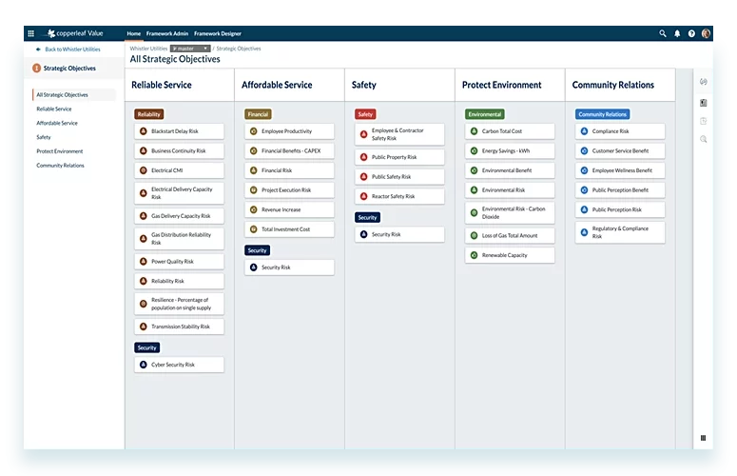
Task: Open the Financial Benefits - CAPEX card
Action: (x=289, y=151)
